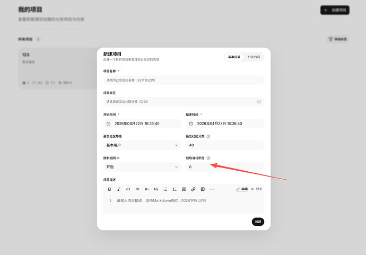This screenshot has height=255, width=366.
Task: Click the 开始时间 date field
Action: (x=142, y=124)
